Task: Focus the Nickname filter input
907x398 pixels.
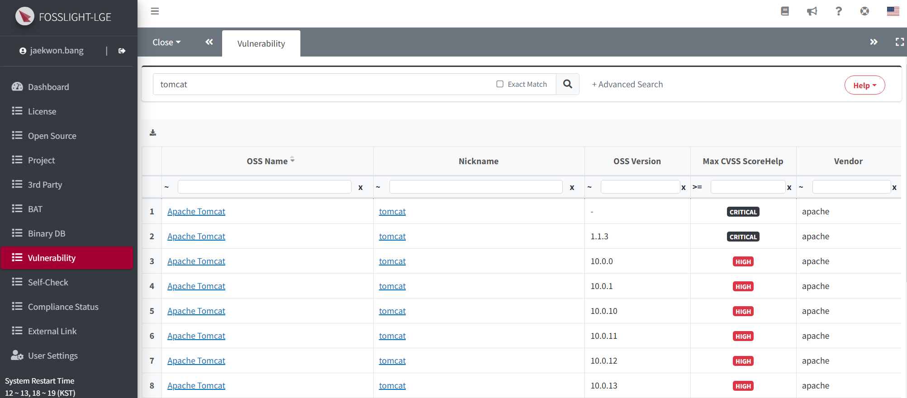Action: click(x=476, y=187)
